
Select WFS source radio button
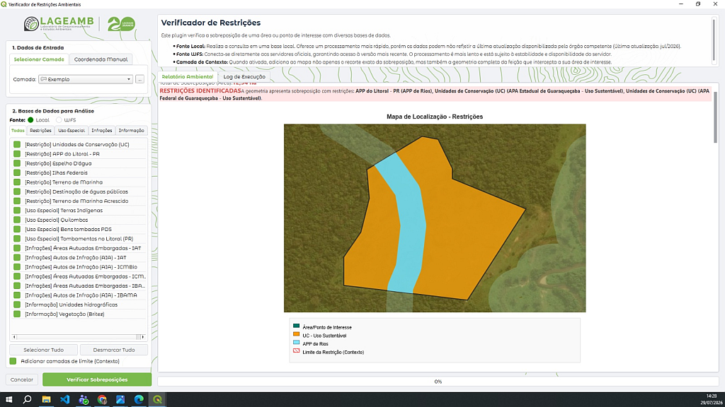click(59, 120)
